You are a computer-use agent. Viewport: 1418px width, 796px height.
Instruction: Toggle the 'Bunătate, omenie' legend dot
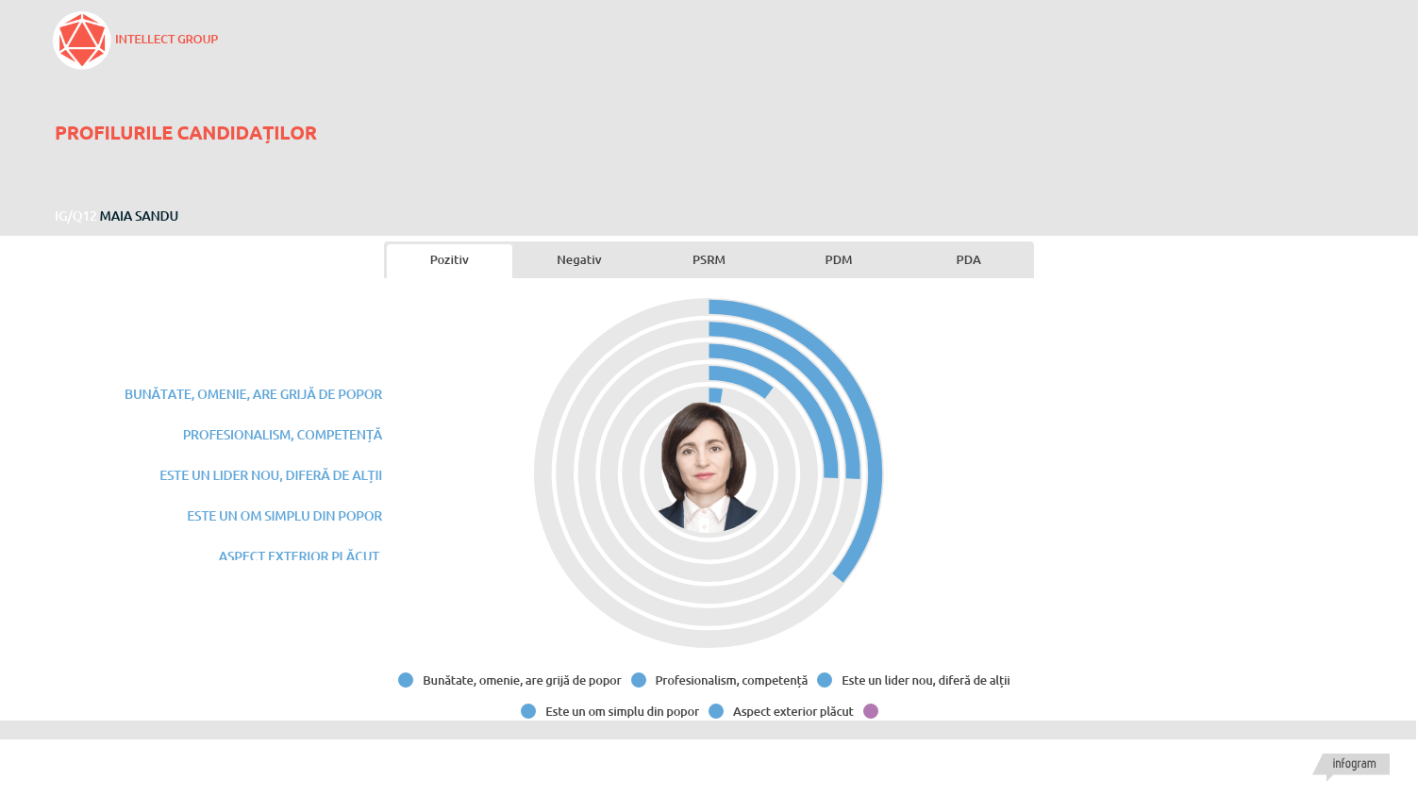[x=406, y=680]
